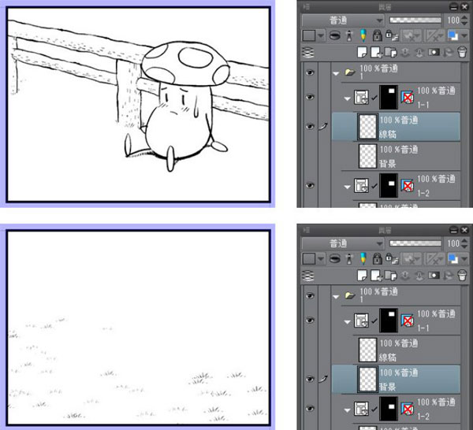Set draft layer with pencil icon, lower panel
The width and height of the screenshot is (473, 430).
tap(363, 258)
